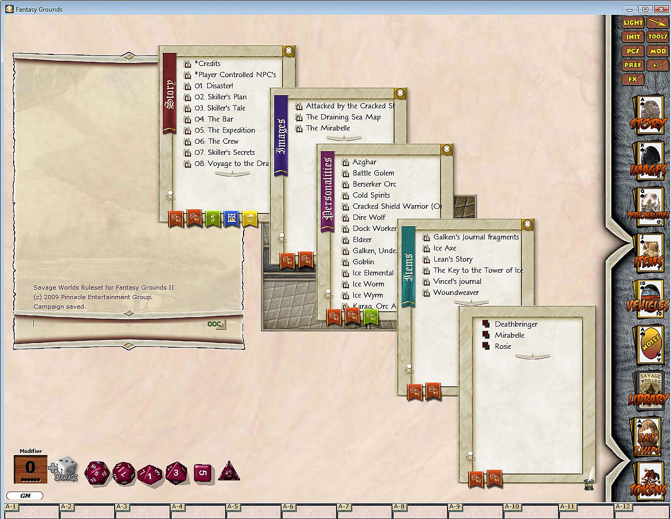The height and width of the screenshot is (519, 671).
Task: Toggle the FX button
Action: [633, 79]
